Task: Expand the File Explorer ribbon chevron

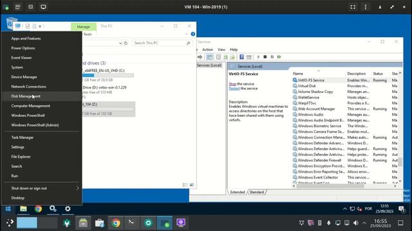Action: [186, 34]
